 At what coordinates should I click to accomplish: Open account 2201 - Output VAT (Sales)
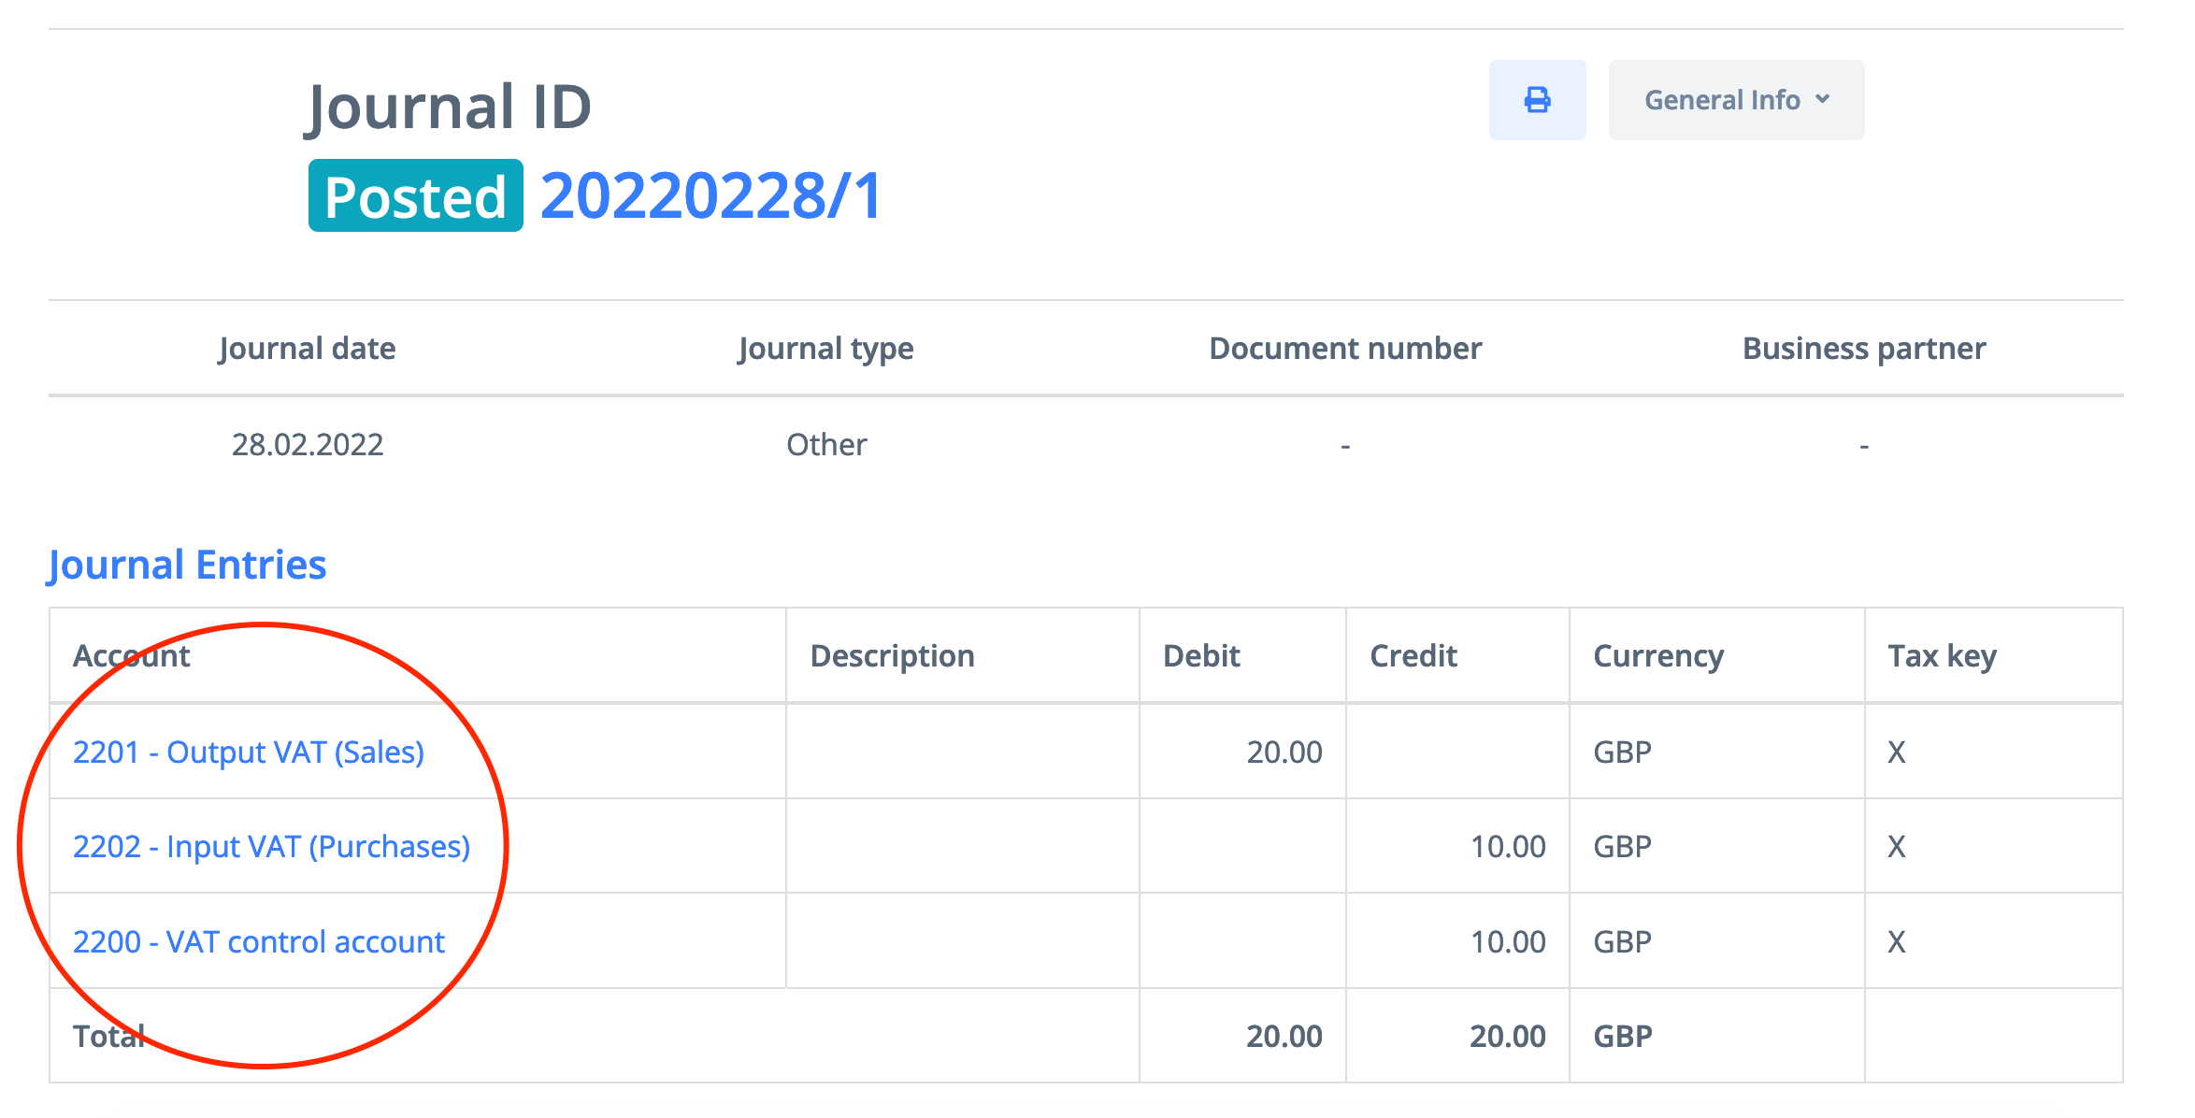(x=249, y=752)
